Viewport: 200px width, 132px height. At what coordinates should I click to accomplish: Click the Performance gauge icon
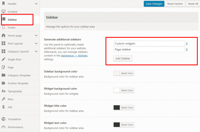(3, 127)
